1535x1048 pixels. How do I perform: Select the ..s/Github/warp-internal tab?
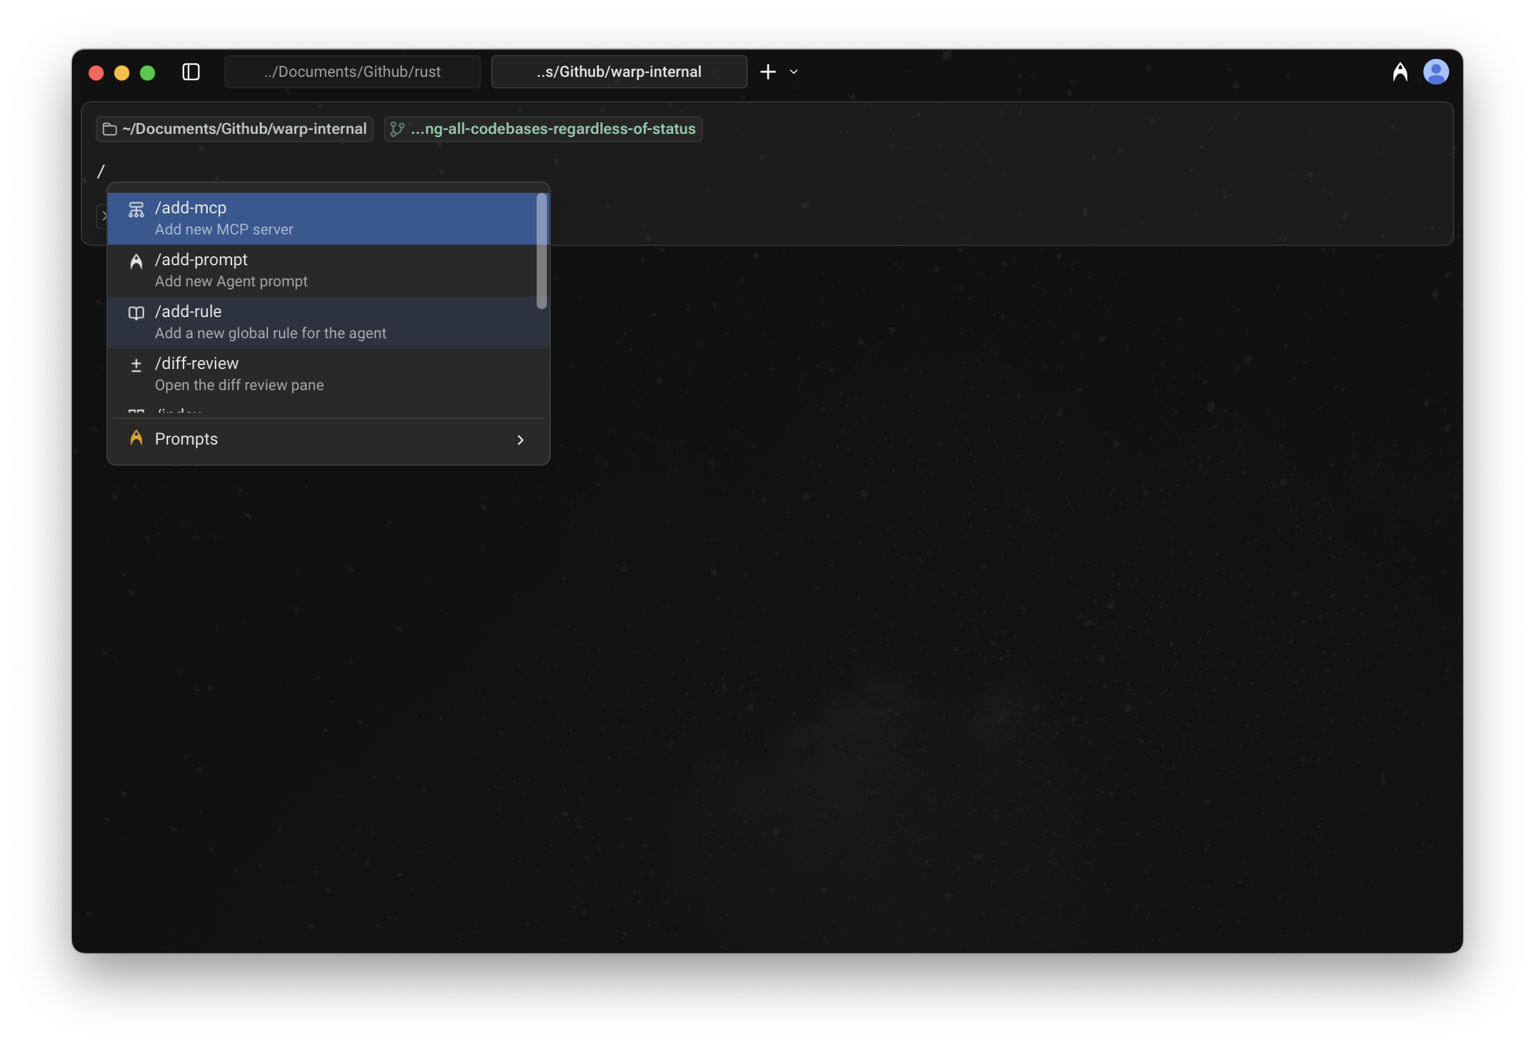point(618,72)
